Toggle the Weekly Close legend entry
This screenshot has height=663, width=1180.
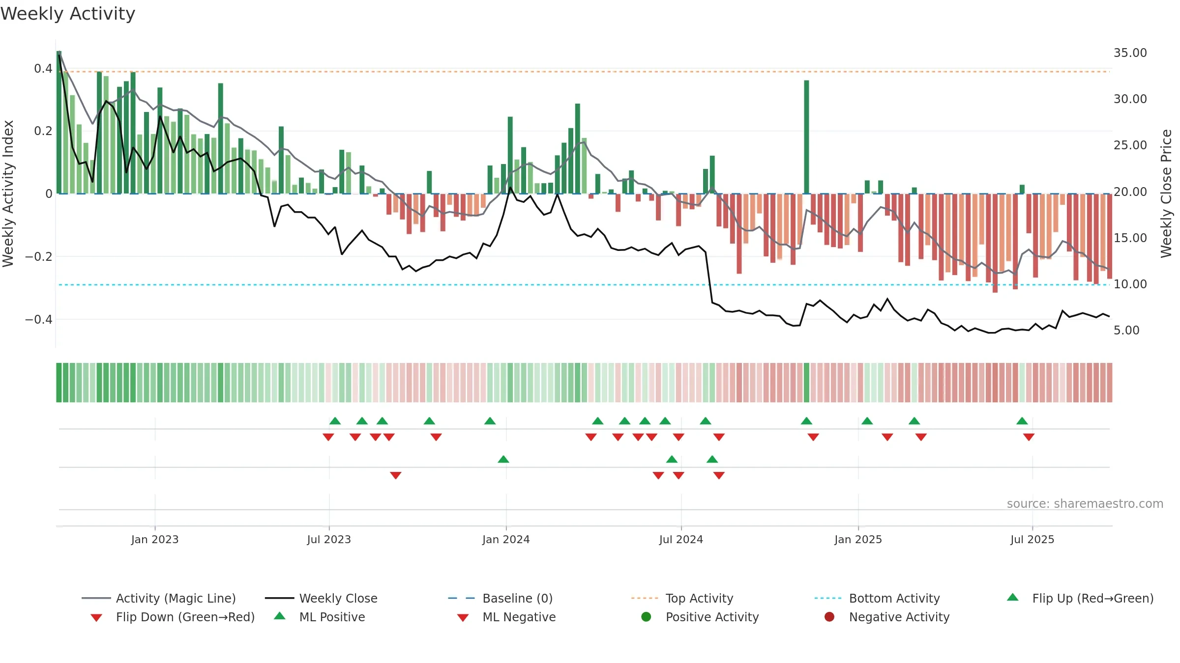click(x=321, y=598)
